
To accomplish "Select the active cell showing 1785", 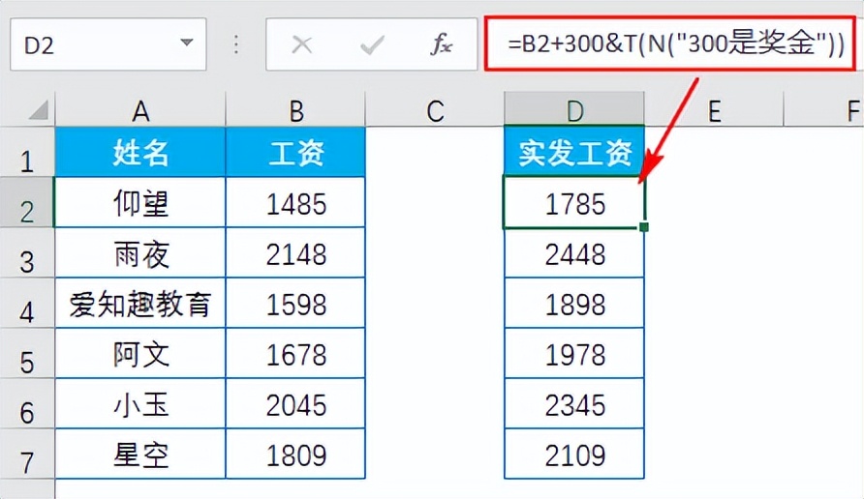I will (x=574, y=202).
